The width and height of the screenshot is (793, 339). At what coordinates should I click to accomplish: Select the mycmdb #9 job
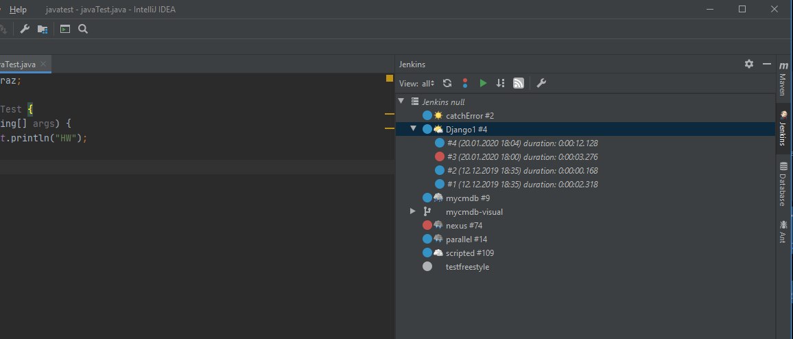[468, 198]
